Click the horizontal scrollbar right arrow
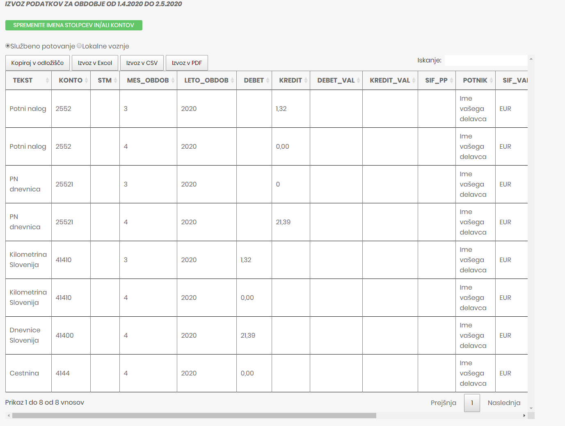The width and height of the screenshot is (565, 426). click(x=524, y=416)
